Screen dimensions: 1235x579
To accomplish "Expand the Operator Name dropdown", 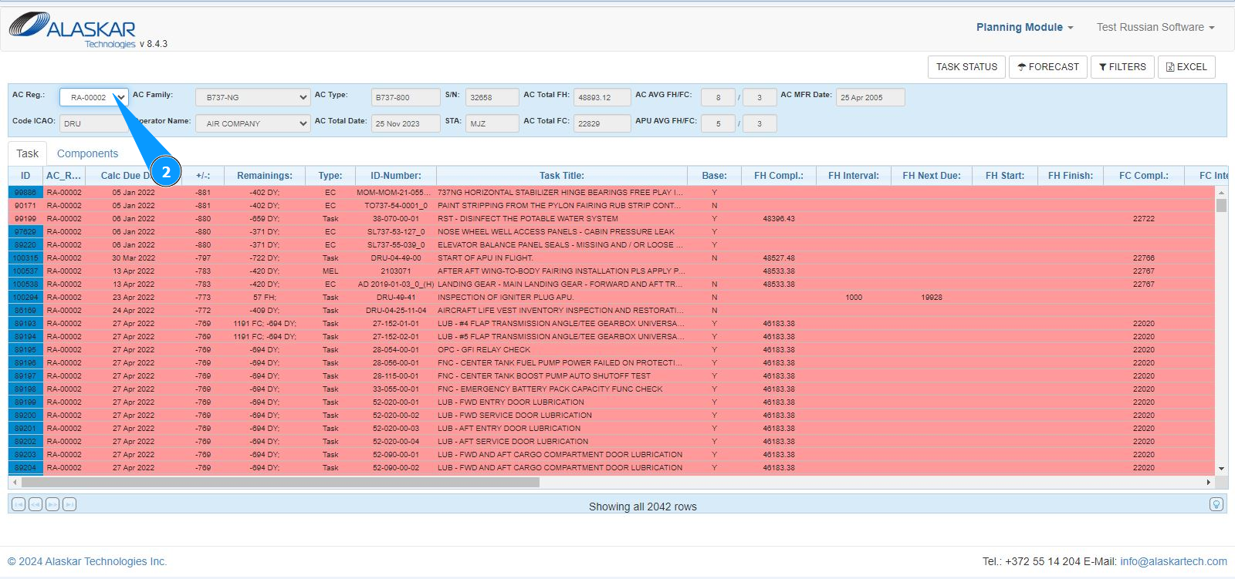I will coord(253,123).
